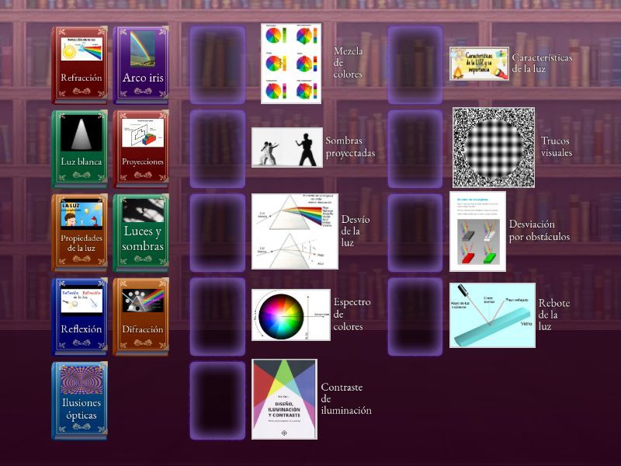
Task: Click the Características de la luz banner image
Action: [479, 64]
